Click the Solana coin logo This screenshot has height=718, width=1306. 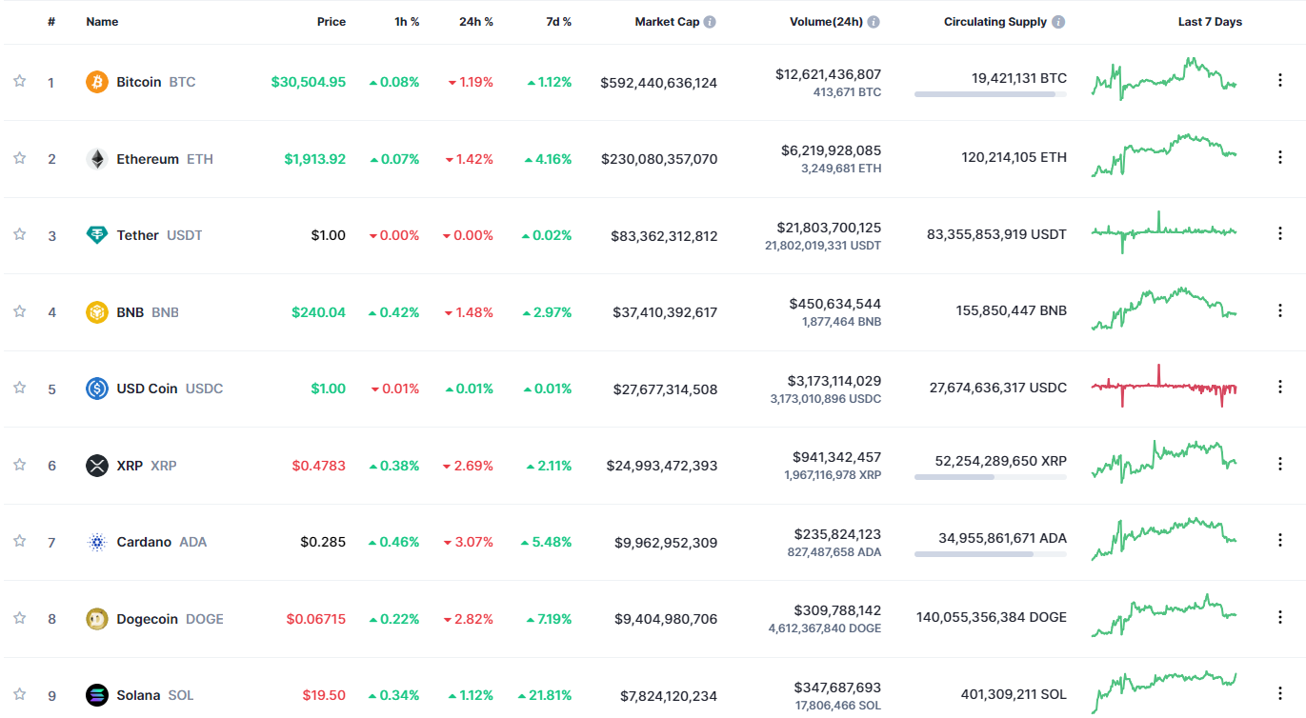pos(95,694)
